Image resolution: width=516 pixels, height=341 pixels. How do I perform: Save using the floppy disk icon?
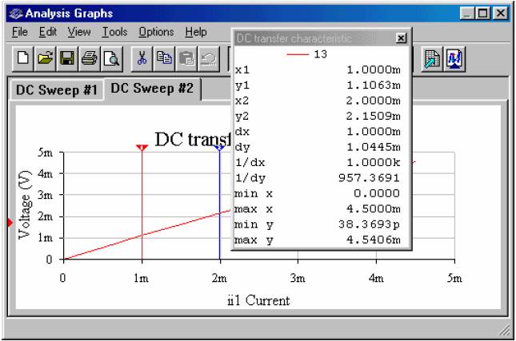tap(67, 59)
